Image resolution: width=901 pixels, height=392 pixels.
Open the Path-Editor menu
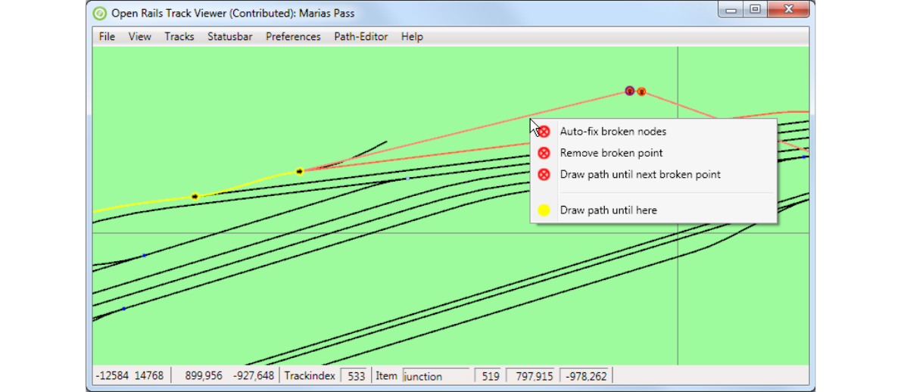(361, 37)
